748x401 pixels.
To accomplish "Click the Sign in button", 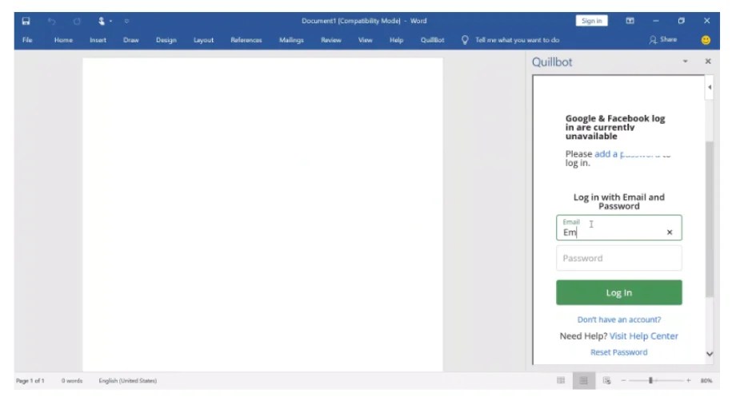I will [x=591, y=21].
